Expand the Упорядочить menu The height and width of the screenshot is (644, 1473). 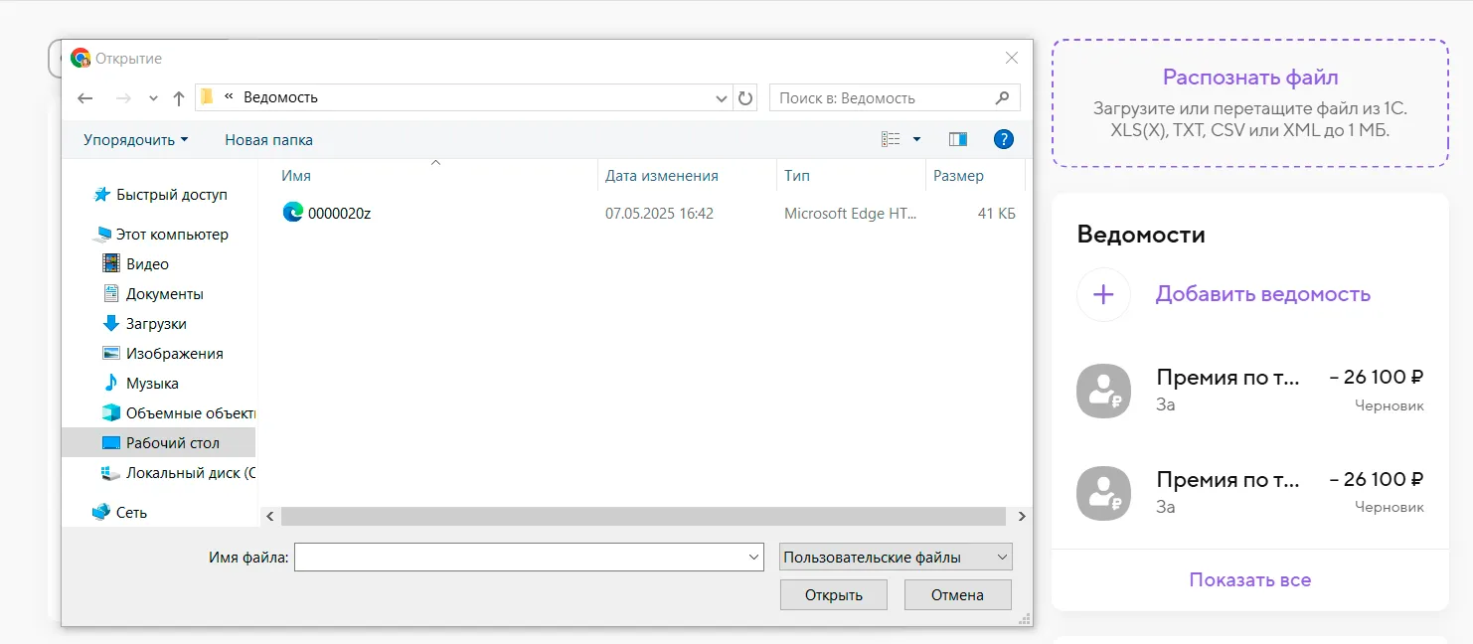135,140
